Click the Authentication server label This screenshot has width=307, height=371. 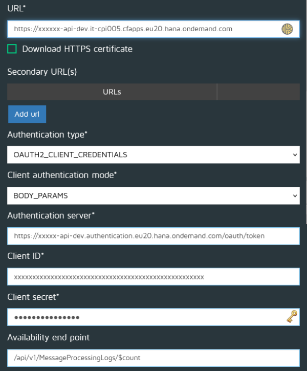tap(51, 215)
